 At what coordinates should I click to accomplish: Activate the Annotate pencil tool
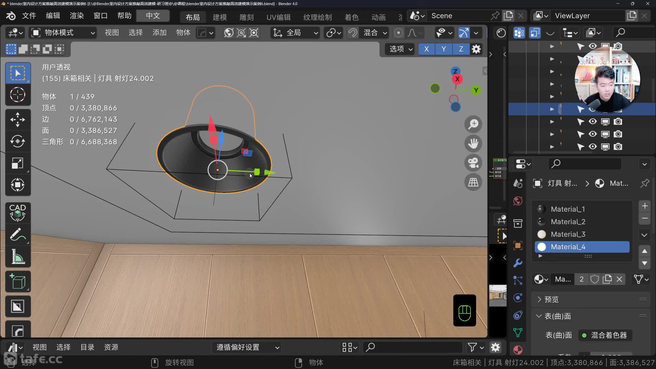click(17, 235)
